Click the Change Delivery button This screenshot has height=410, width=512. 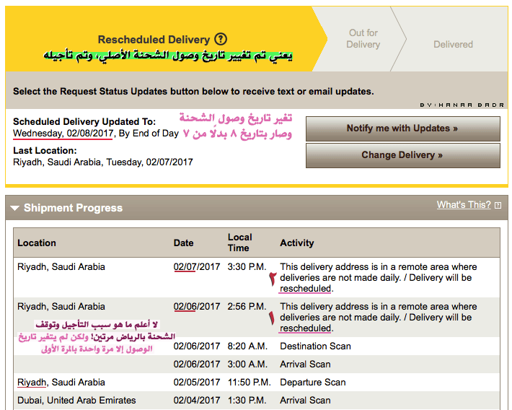(x=403, y=155)
